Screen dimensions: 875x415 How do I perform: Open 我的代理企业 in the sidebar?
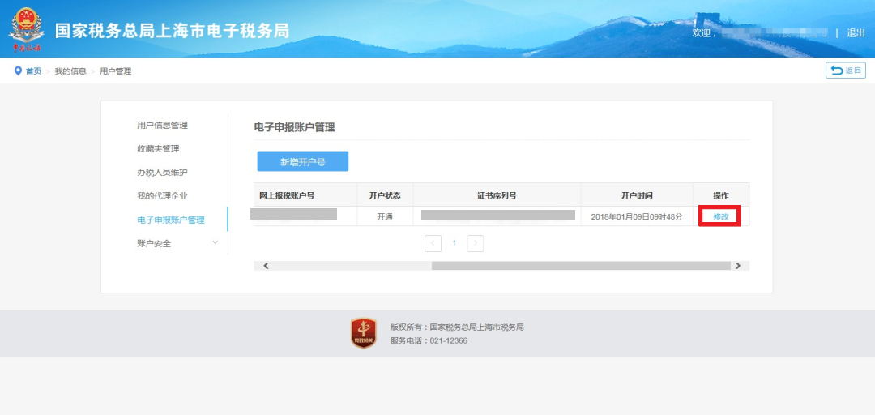tap(162, 196)
